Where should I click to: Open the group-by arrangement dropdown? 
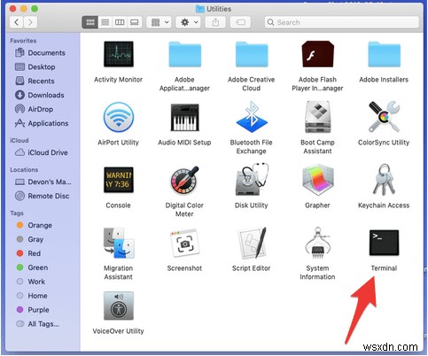(160, 22)
